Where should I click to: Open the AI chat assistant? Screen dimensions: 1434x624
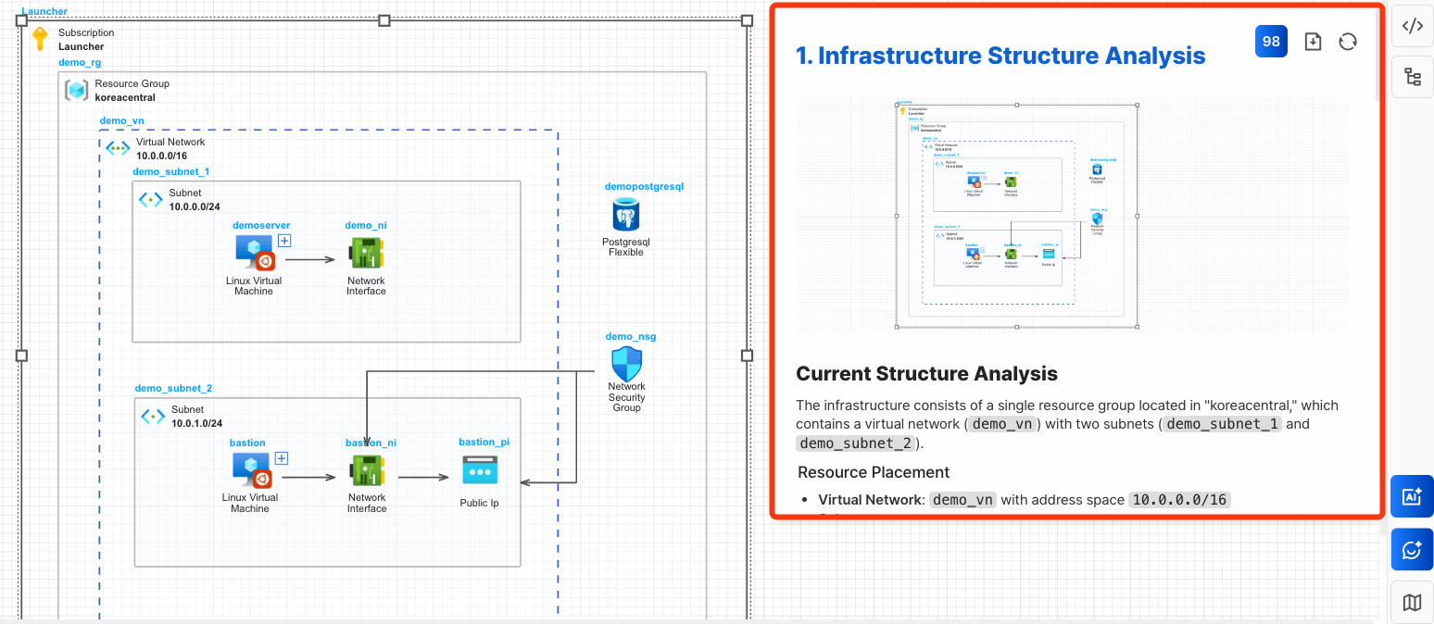click(x=1412, y=550)
